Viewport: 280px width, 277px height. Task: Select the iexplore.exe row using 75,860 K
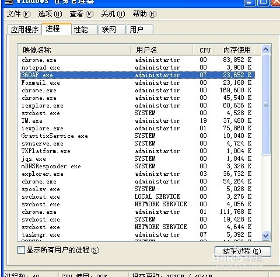[x=138, y=128]
